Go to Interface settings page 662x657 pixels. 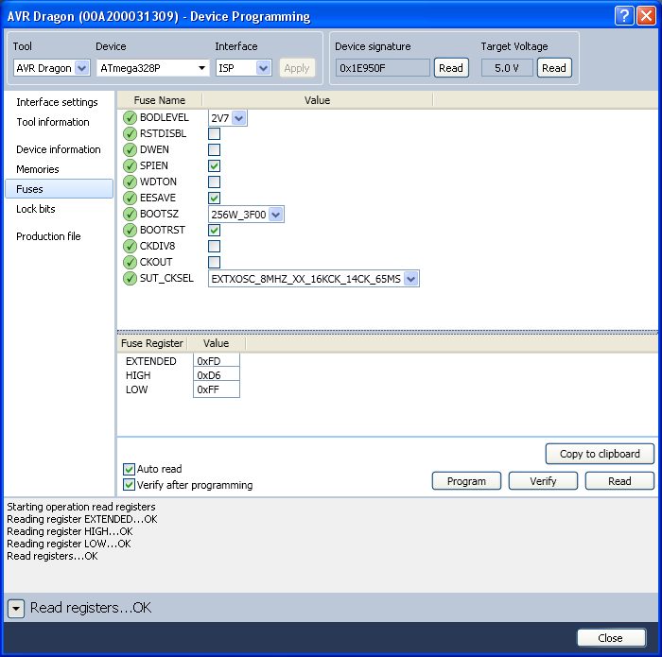coord(57,102)
